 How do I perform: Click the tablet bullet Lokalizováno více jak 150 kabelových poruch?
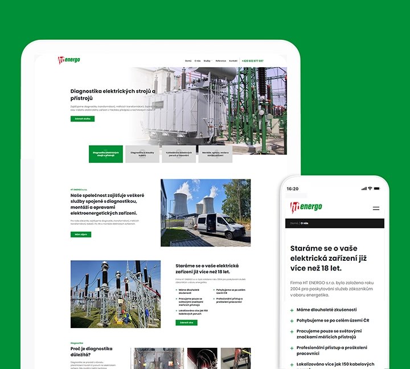(193, 312)
